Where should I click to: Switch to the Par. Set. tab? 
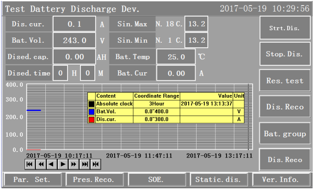[x=31, y=179]
